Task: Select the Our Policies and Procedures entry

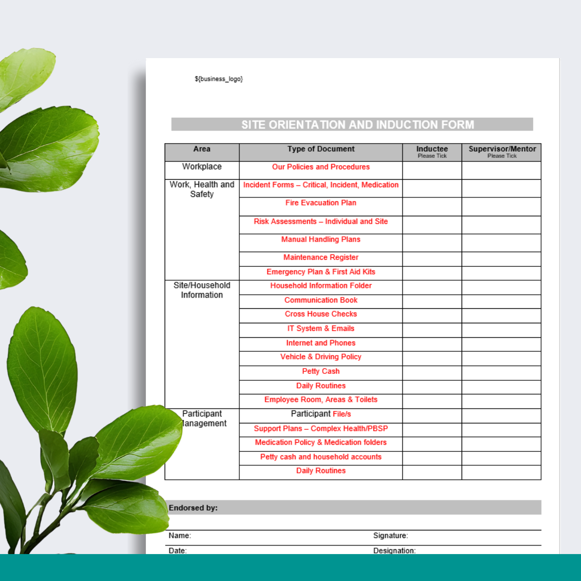Action: (321, 167)
